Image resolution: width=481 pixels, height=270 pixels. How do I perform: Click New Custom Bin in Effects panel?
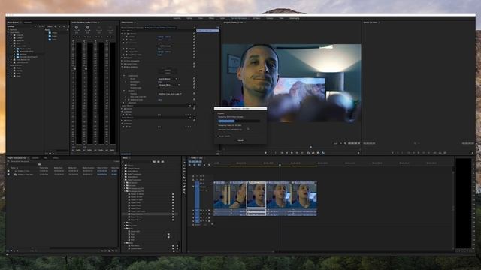coord(174,251)
